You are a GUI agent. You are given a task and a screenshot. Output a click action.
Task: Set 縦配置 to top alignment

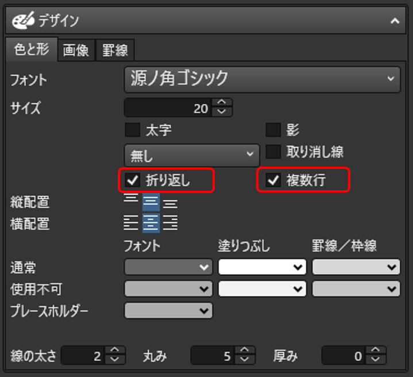tap(131, 198)
